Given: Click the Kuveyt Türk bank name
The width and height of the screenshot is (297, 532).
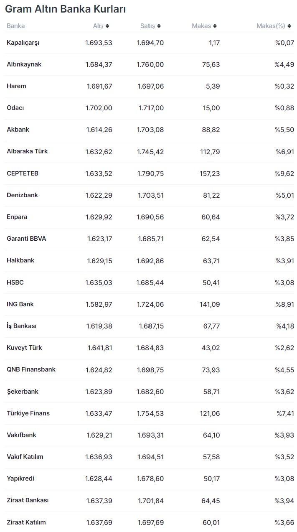Looking at the screenshot, I should click(24, 348).
